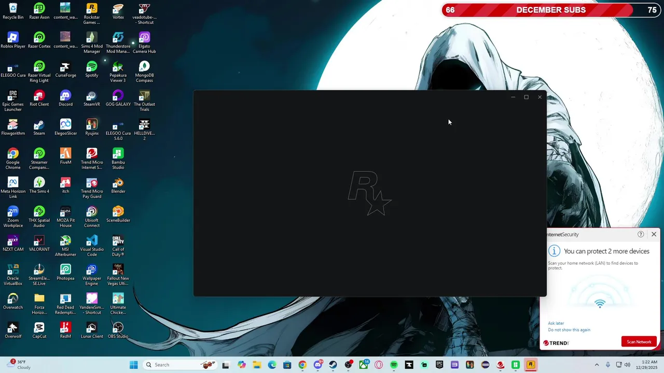This screenshot has height=373, width=664.
Task: Select Oracle VirtualBox desktop icon
Action: click(13, 275)
